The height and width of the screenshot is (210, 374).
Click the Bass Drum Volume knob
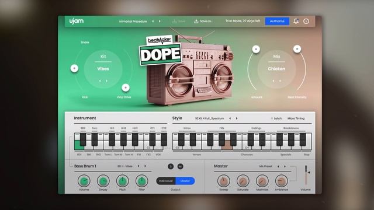click(x=84, y=181)
